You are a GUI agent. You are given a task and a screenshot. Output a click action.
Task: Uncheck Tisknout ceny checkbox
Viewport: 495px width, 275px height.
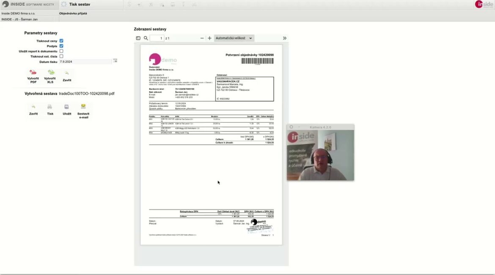click(61, 41)
